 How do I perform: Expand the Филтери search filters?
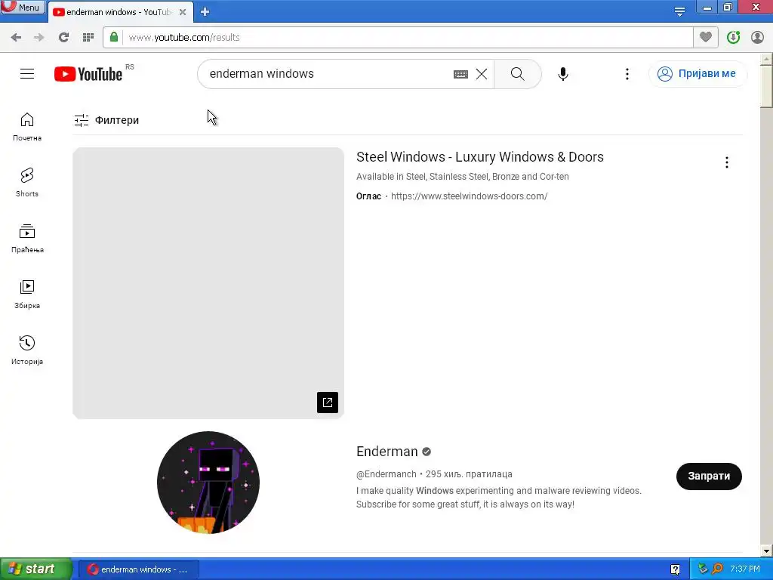pos(106,120)
